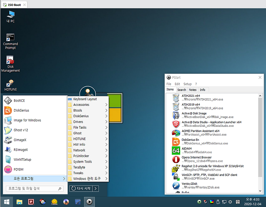Launch PDISM from start menu
This screenshot has height=207, width=266.
point(35,169)
